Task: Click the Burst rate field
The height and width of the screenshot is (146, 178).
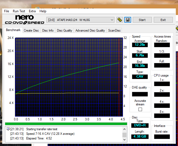Action: point(162,136)
